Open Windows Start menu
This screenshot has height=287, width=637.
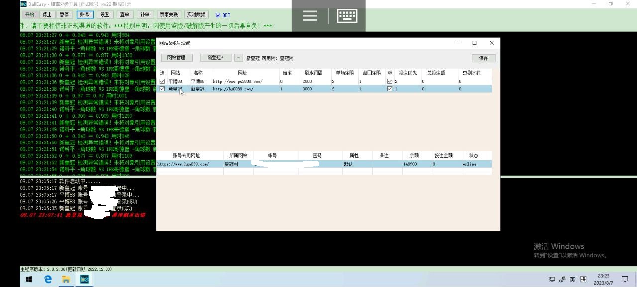click(x=29, y=280)
